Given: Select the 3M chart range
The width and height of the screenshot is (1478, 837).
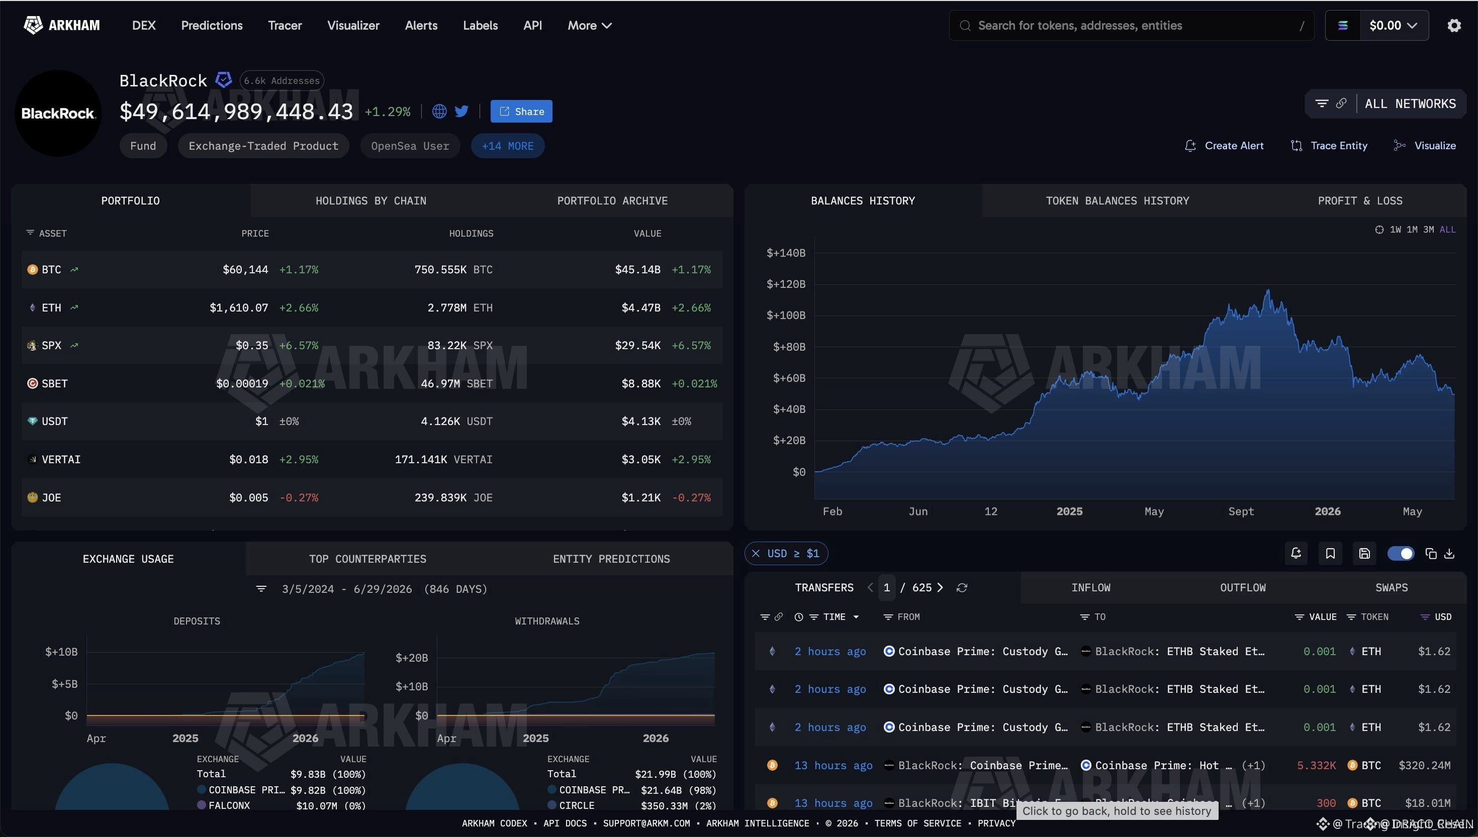Looking at the screenshot, I should pos(1429,230).
